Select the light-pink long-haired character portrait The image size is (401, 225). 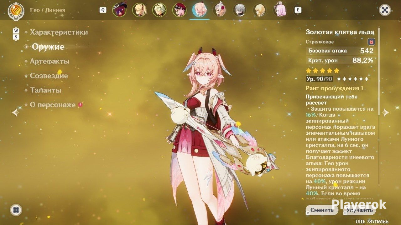[280, 10]
